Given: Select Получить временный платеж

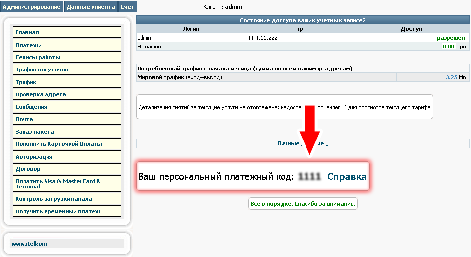Looking at the screenshot, I should [x=67, y=211].
